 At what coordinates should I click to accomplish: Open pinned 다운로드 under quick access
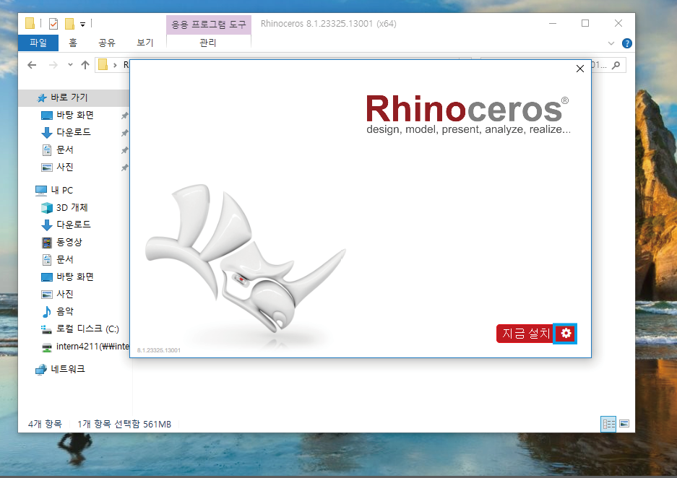[74, 132]
